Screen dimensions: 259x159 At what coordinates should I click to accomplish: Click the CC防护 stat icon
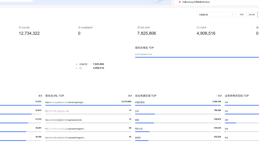point(198,28)
